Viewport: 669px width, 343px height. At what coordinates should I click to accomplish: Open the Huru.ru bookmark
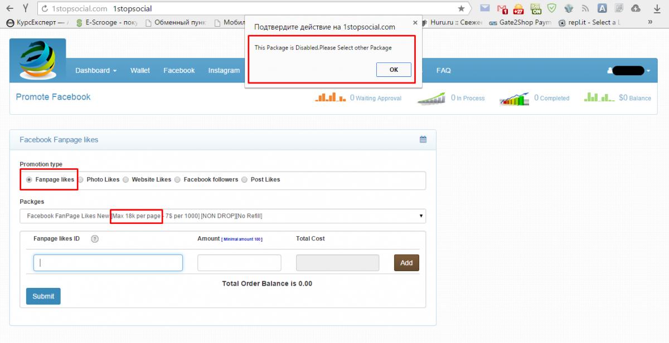452,23
